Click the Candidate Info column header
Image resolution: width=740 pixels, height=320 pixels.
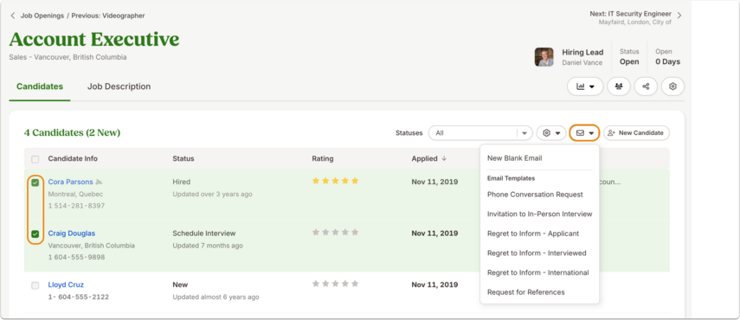click(73, 159)
